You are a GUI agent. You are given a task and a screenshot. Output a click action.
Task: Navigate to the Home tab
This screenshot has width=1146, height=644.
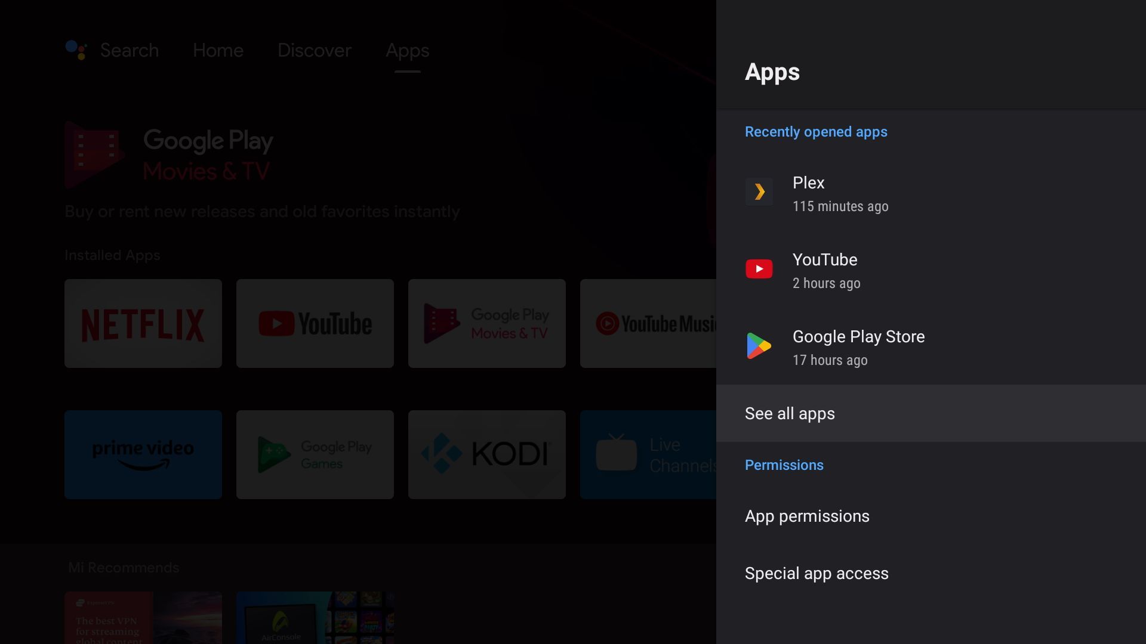[218, 49]
